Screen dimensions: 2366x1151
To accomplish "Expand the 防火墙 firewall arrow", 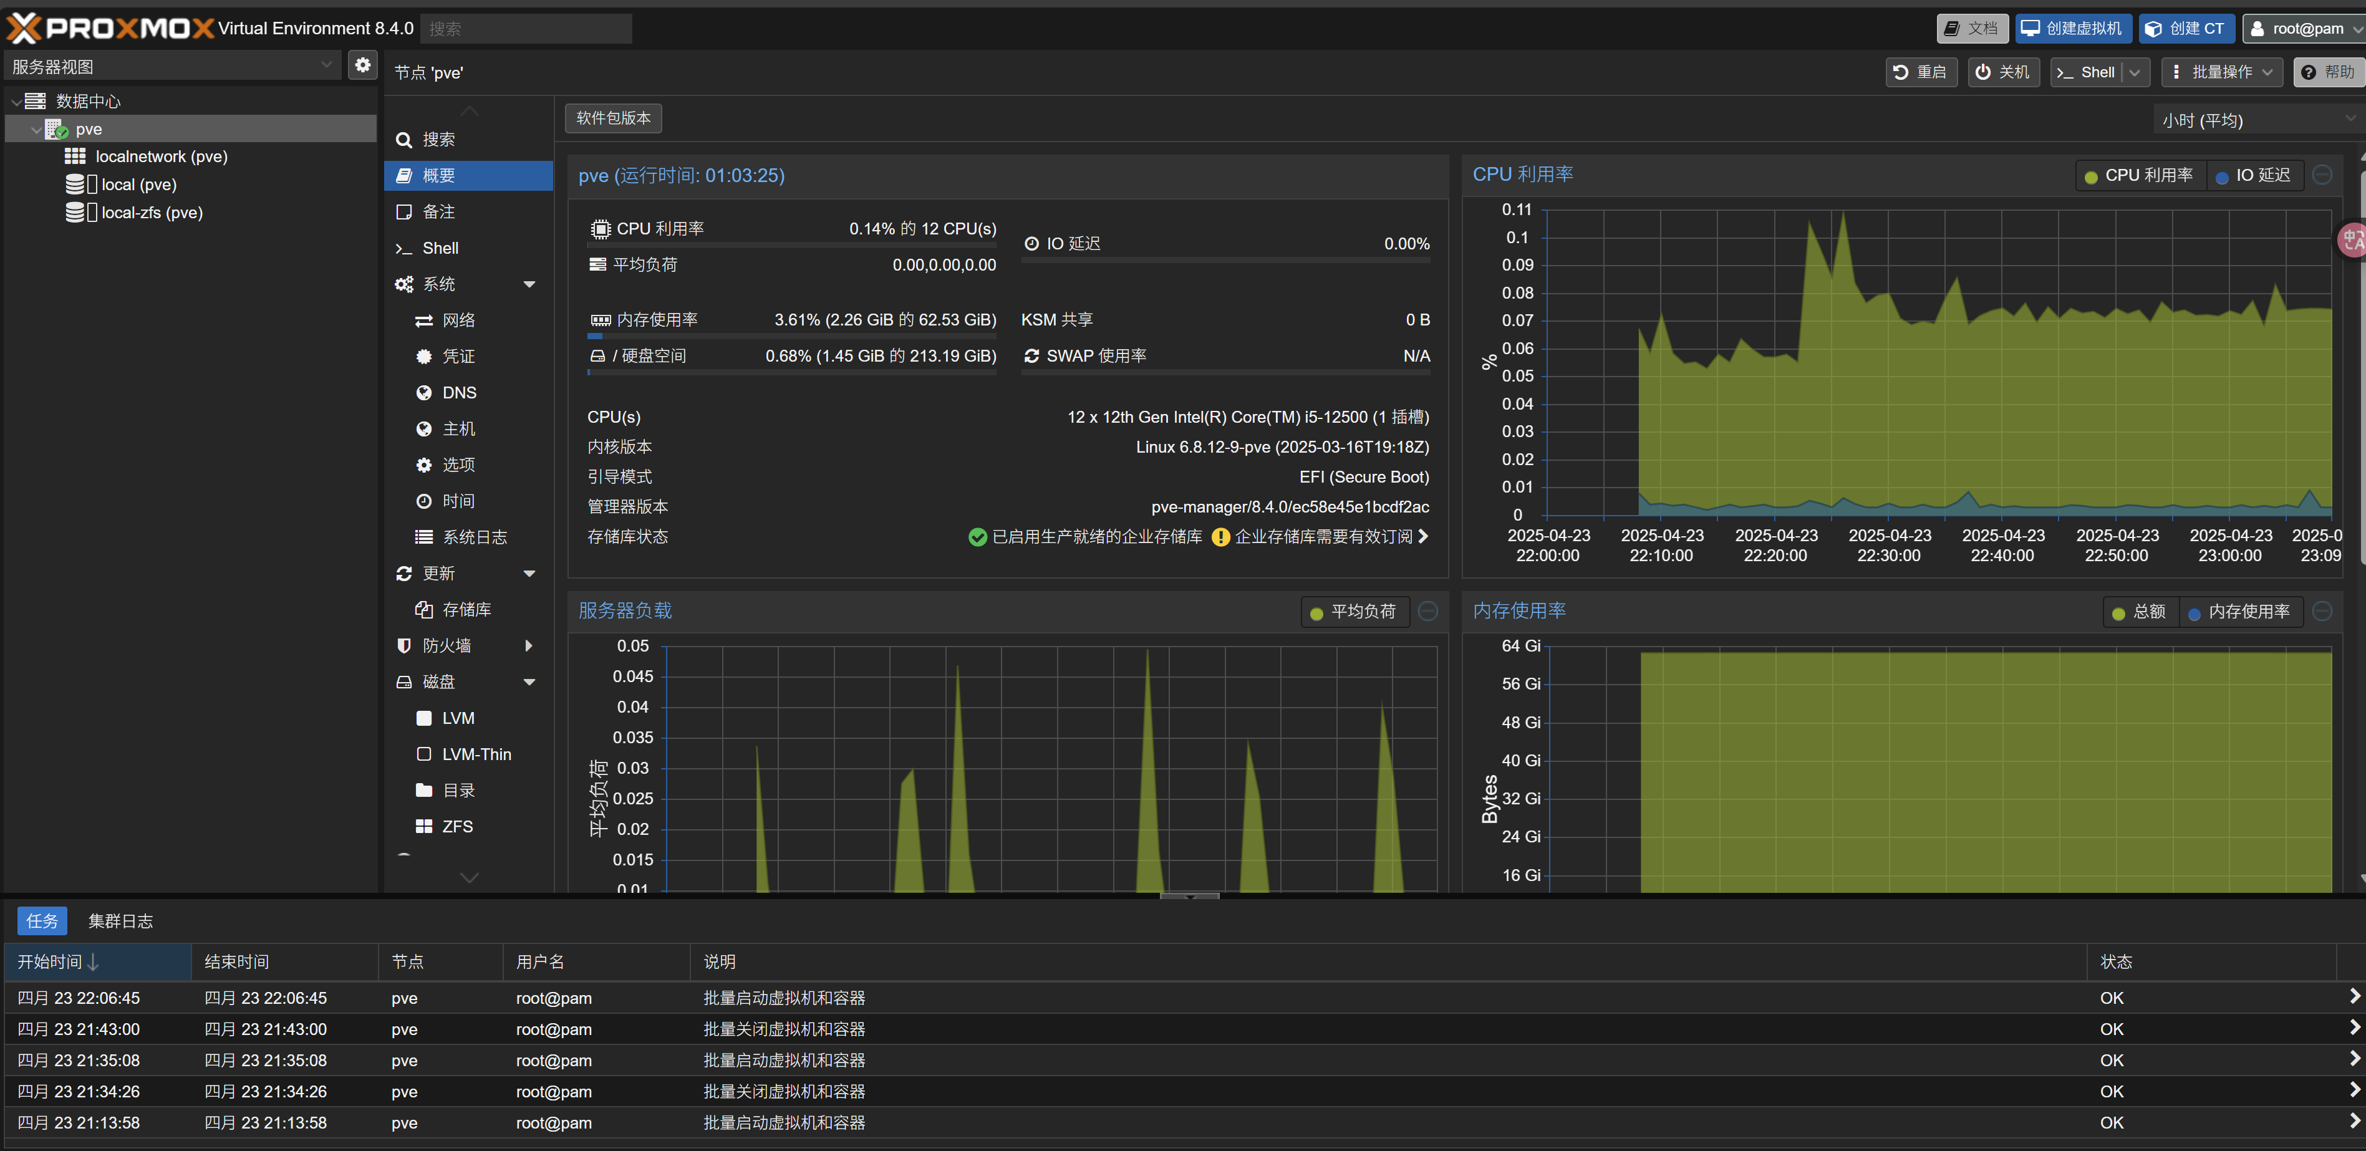I will pos(529,646).
